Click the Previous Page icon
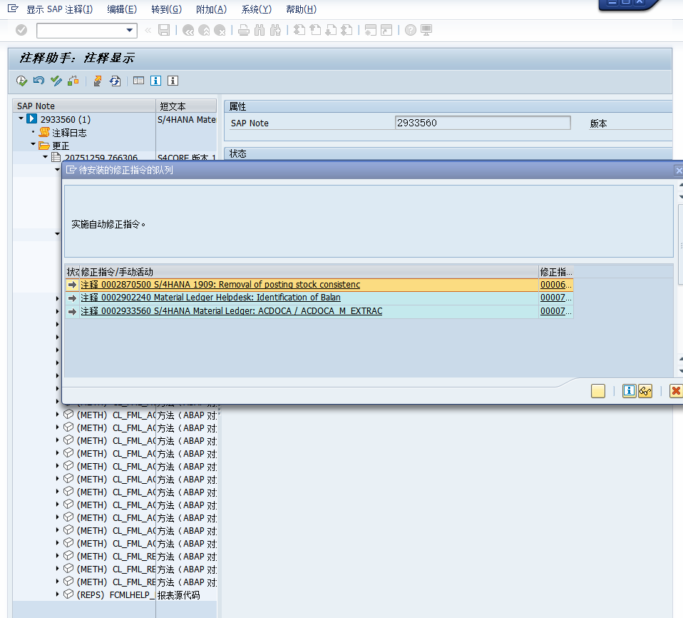 pyautogui.click(x=315, y=30)
